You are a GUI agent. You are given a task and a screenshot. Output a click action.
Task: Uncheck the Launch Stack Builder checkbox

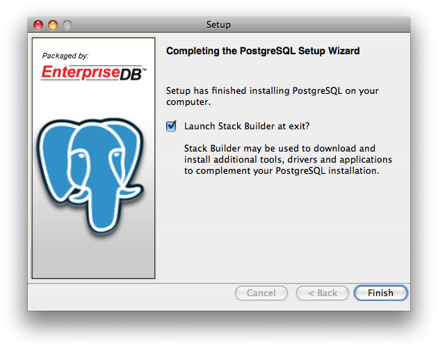pyautogui.click(x=171, y=127)
